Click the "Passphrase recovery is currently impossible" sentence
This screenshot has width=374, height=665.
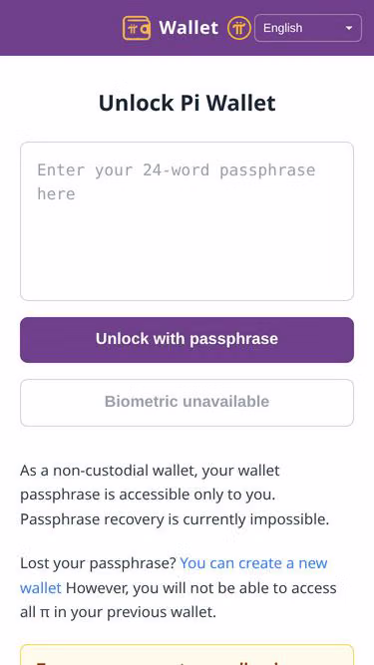coord(175,519)
